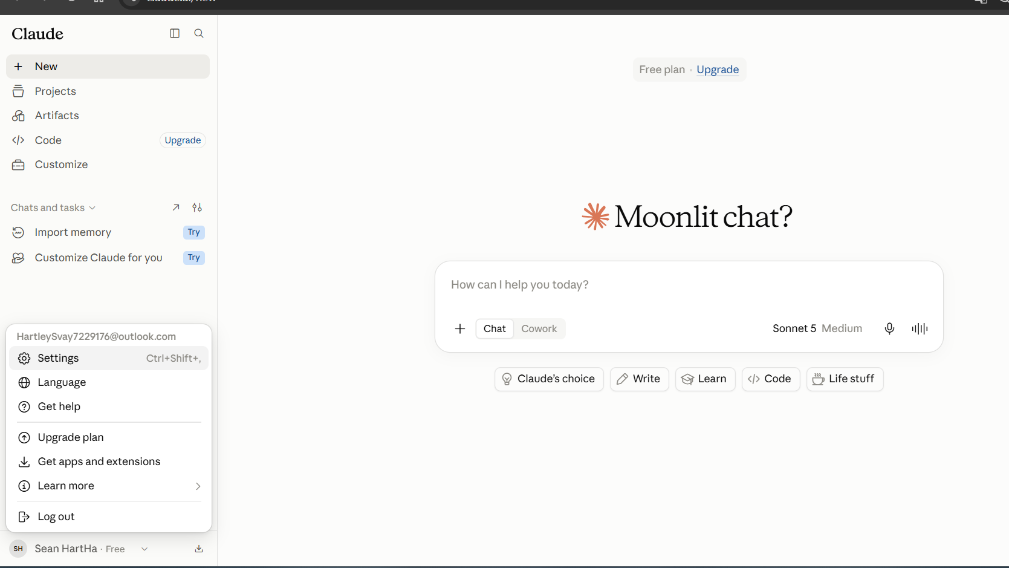
Task: Click the plus attachment icon in composer
Action: (460, 328)
